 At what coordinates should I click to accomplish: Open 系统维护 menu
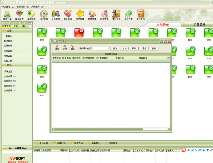click(37, 7)
